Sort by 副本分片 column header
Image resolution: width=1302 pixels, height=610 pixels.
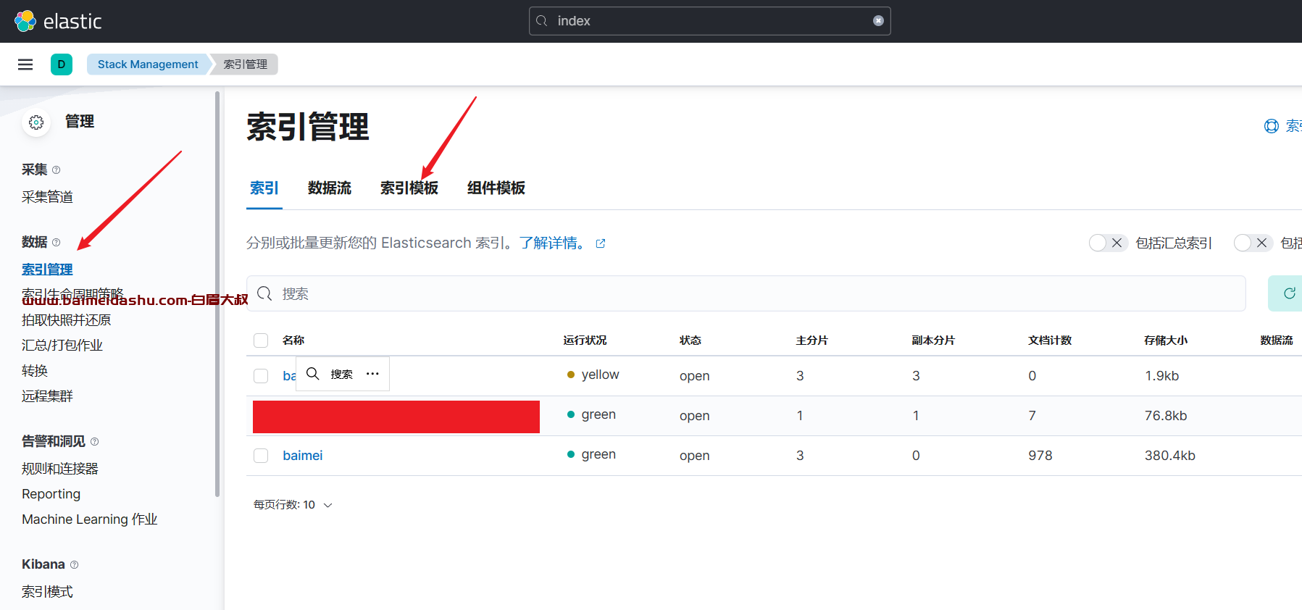[934, 340]
